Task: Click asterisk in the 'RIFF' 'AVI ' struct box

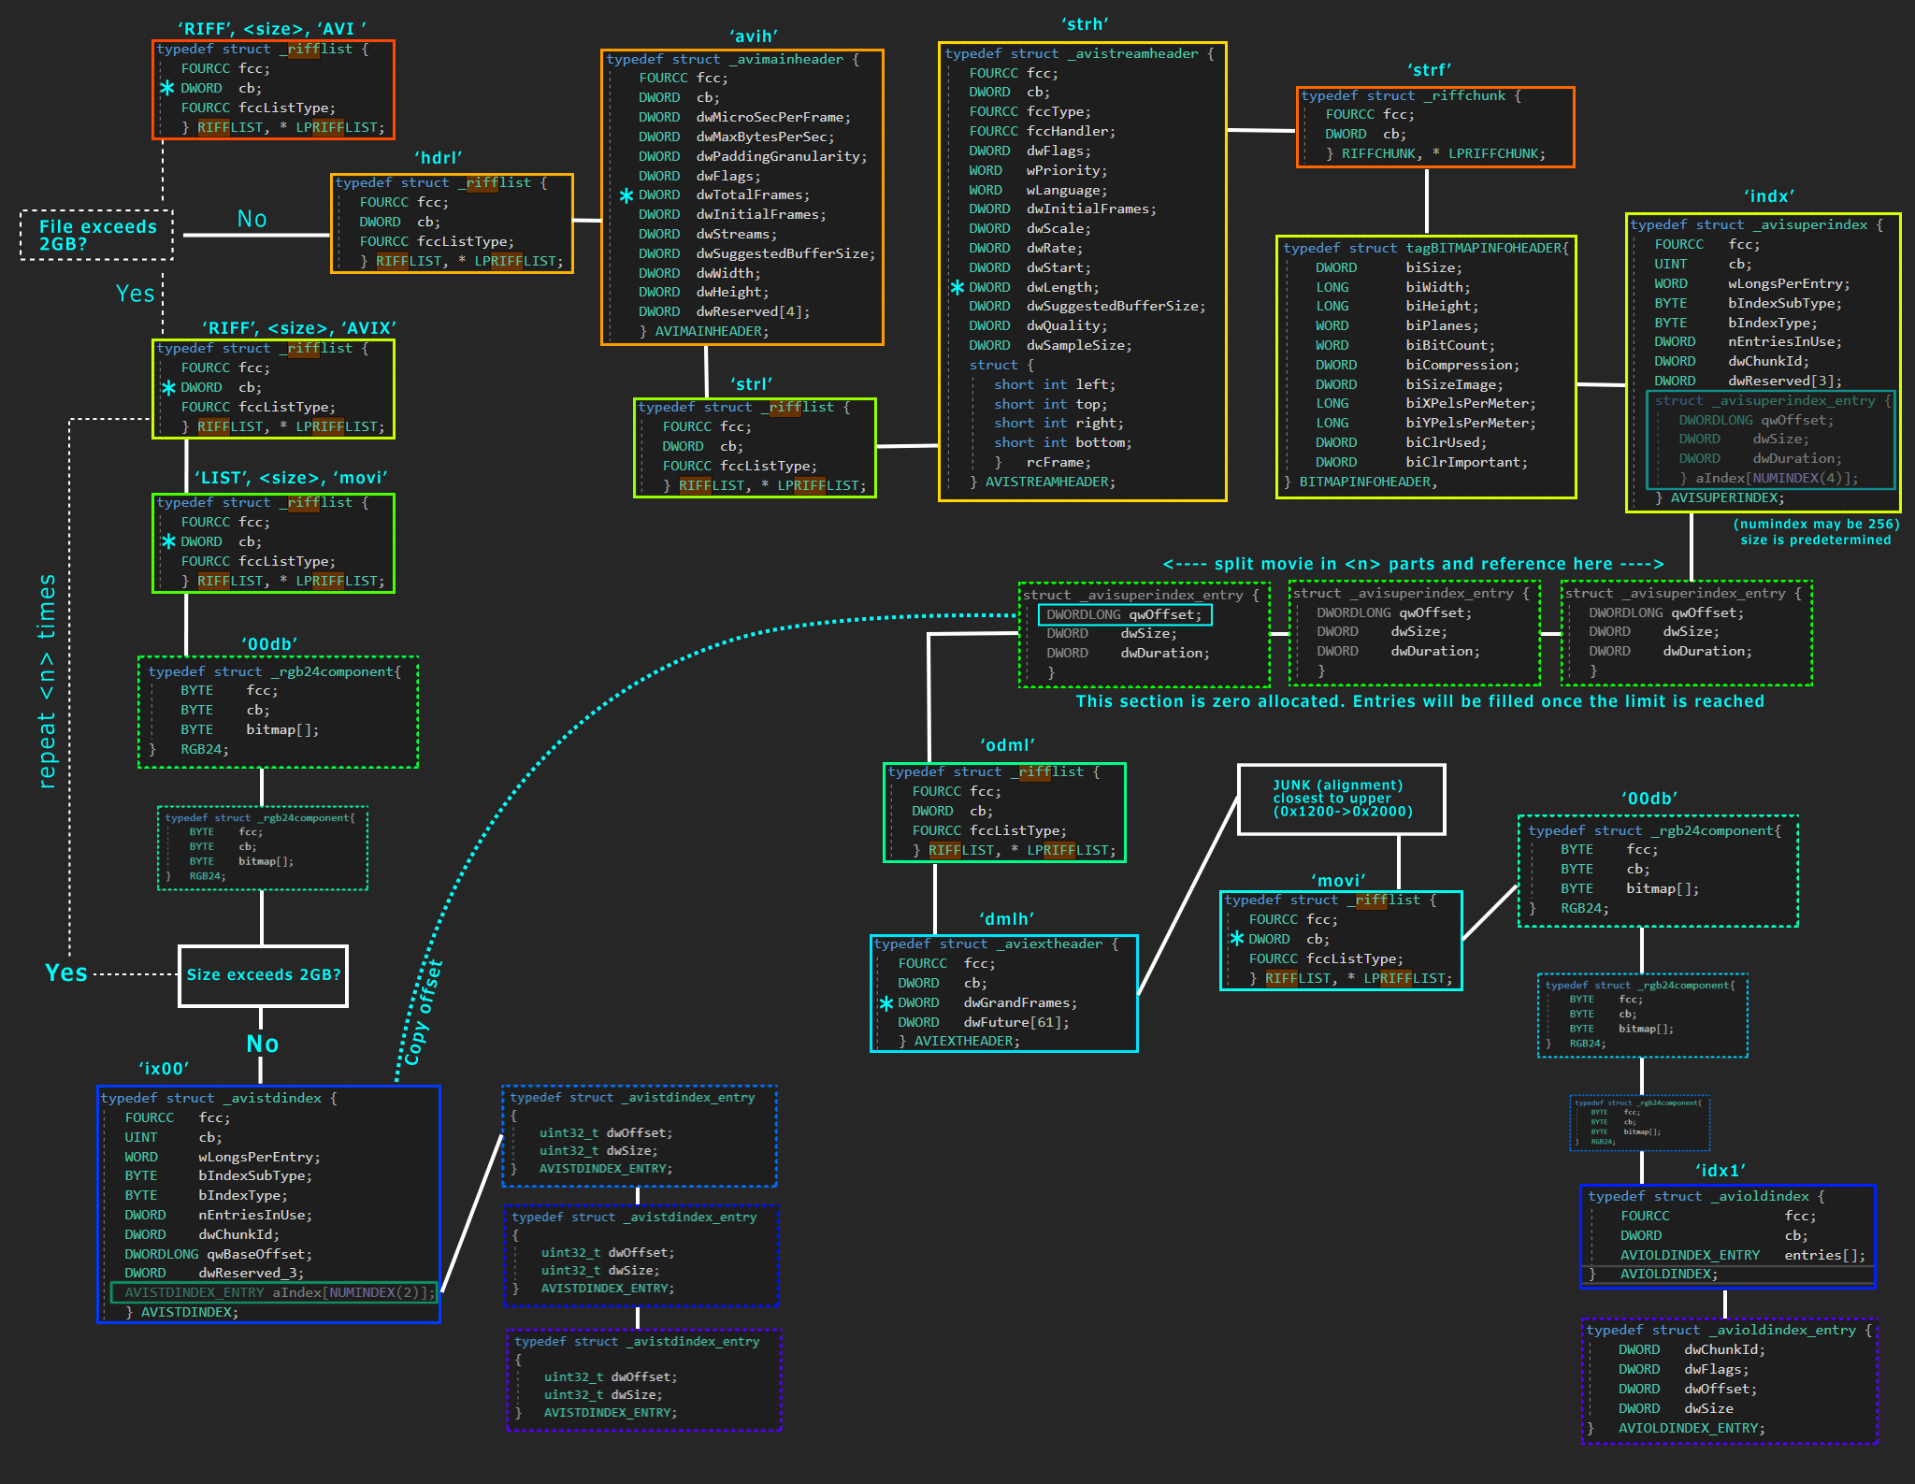Action: (x=166, y=88)
